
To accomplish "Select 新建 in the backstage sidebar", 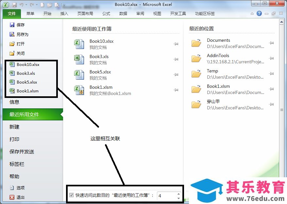I will point(14,127).
